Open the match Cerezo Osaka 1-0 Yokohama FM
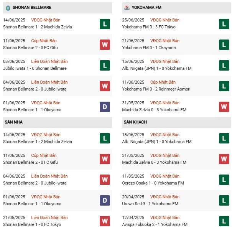232x229 pixels. [153, 183]
